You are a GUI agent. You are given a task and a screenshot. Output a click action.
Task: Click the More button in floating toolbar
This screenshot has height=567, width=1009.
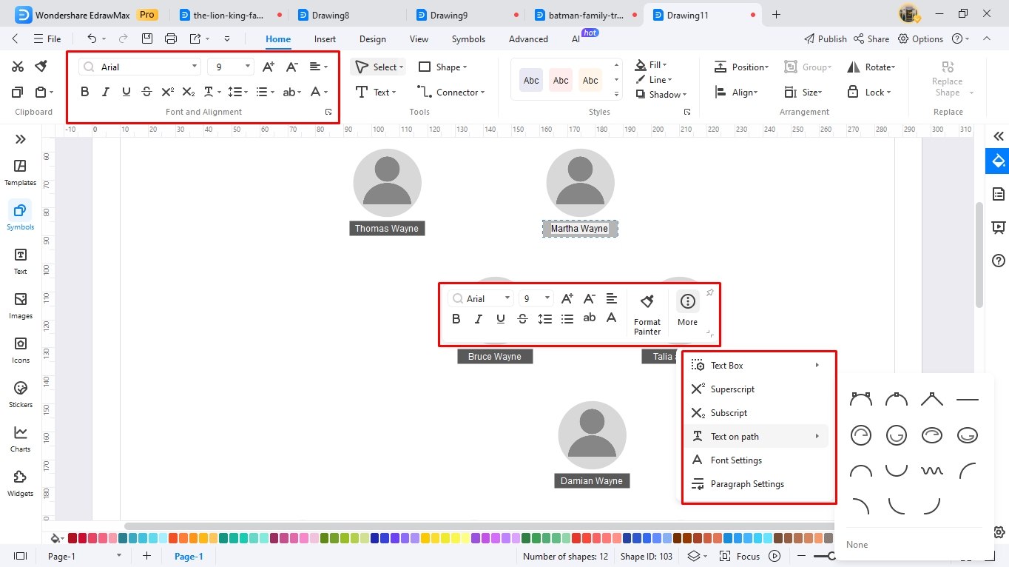687,309
